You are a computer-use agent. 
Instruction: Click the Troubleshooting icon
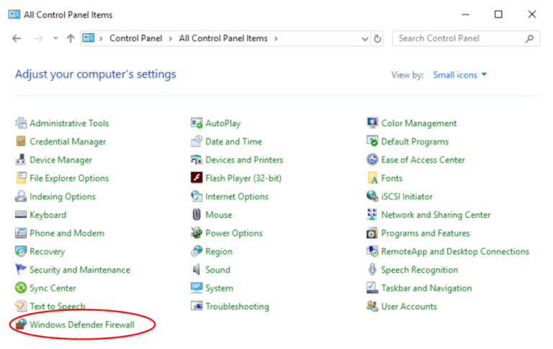[x=197, y=306]
